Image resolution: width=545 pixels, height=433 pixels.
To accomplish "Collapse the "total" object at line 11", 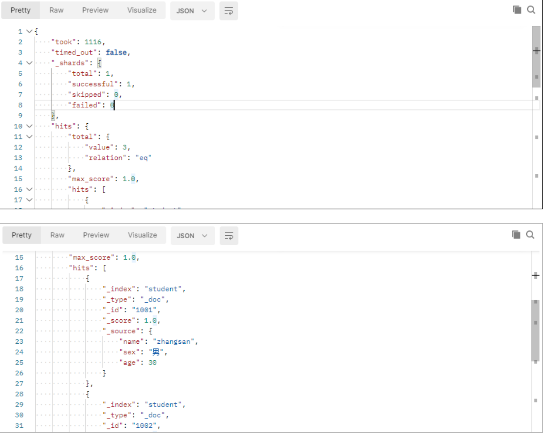I will pos(29,136).
